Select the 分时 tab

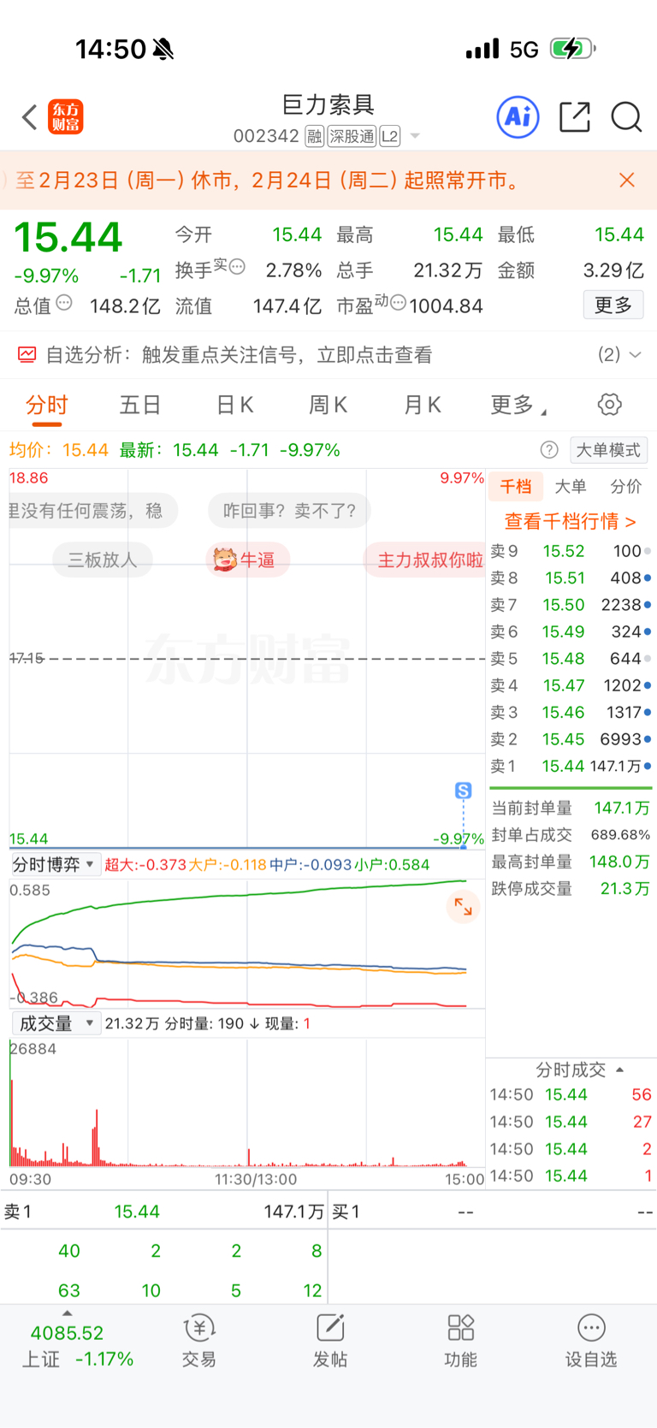[x=46, y=406]
